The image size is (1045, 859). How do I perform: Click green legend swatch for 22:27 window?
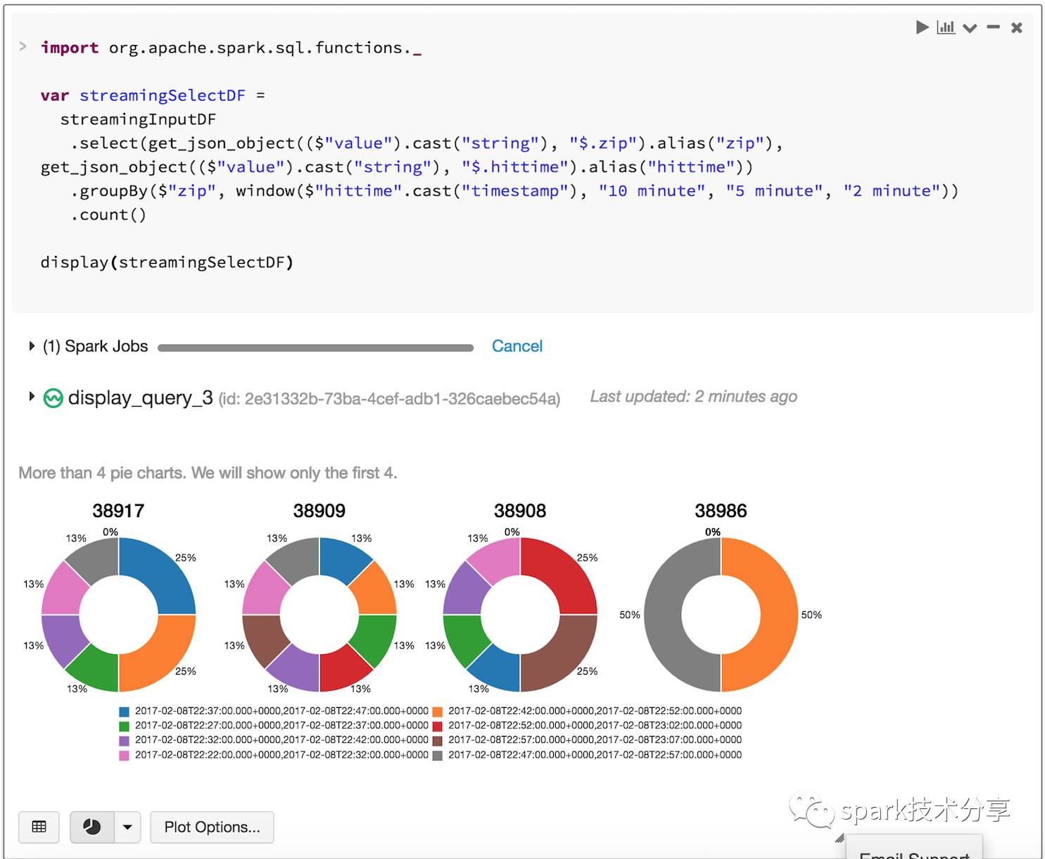124,726
